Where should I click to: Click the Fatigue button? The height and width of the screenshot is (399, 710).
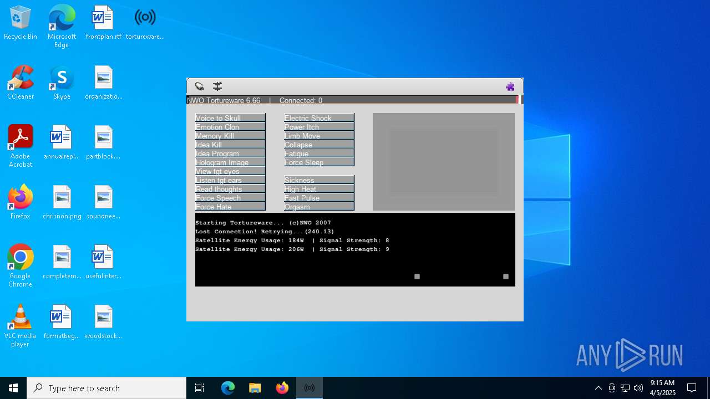tap(319, 153)
